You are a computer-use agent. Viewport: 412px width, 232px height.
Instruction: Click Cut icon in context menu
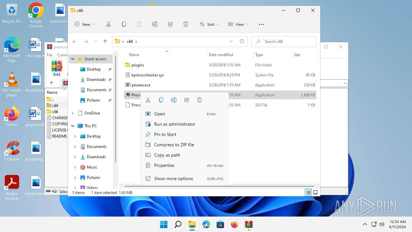(x=148, y=100)
